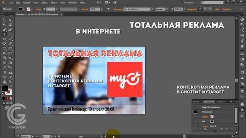Select the Line Segment tool
Screen dimensions: 246x138
click(10, 34)
